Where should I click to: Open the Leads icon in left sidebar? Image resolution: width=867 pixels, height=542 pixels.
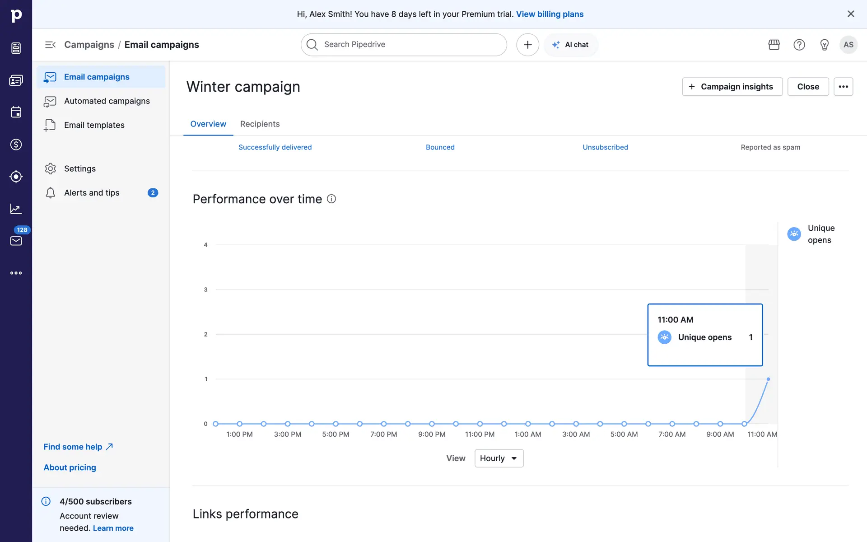point(16,177)
